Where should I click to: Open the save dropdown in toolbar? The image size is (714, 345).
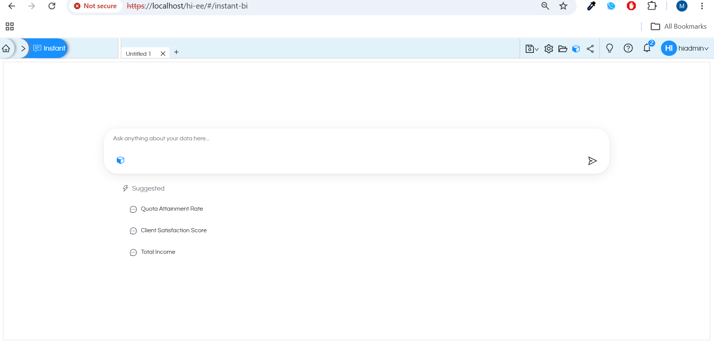tap(532, 49)
